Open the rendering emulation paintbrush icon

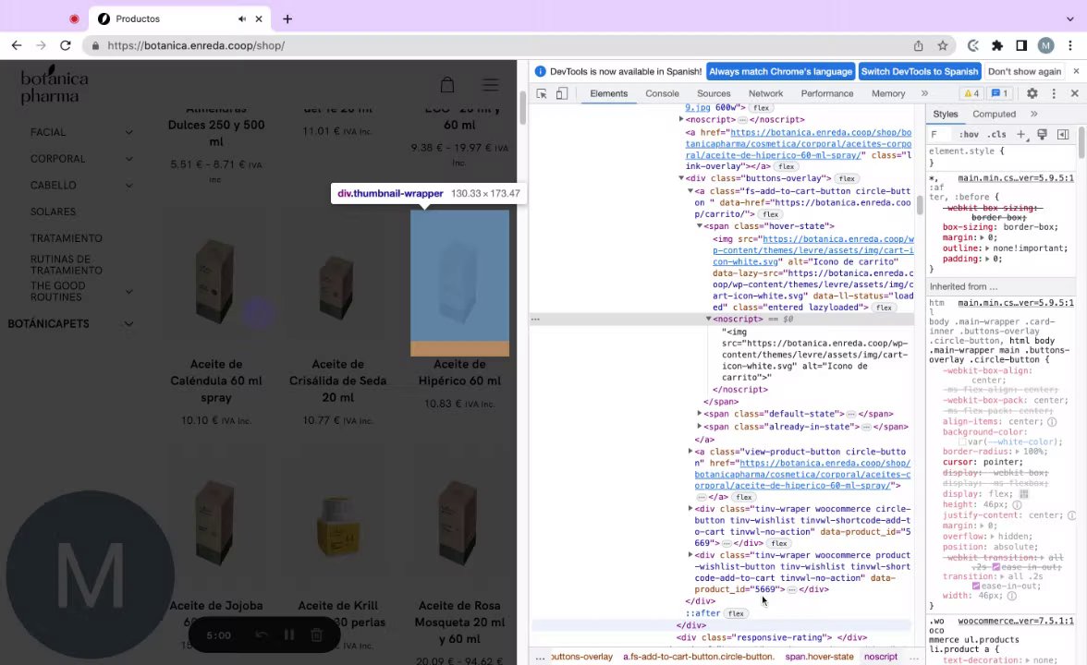click(x=1042, y=135)
